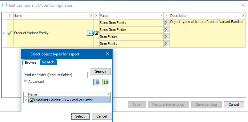This screenshot has height=122, width=248.
Task: Remove Sales Item Folder value with X icon
Action: coord(167,30)
